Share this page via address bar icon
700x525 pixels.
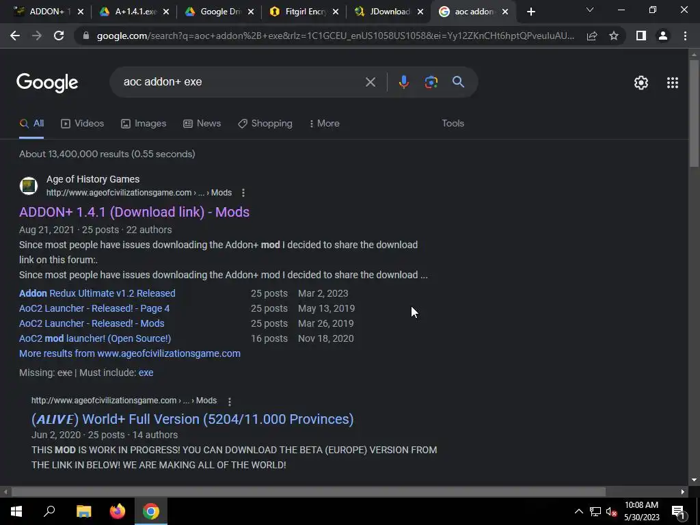592,36
